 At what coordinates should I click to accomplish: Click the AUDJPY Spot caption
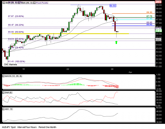point(9,127)
